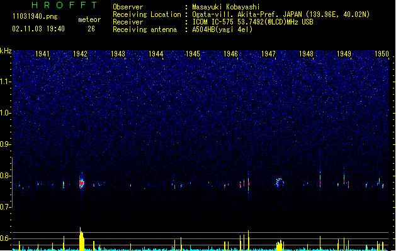396x251 pixels.
Task: Click the Receiving antenna label
Action: (x=145, y=29)
